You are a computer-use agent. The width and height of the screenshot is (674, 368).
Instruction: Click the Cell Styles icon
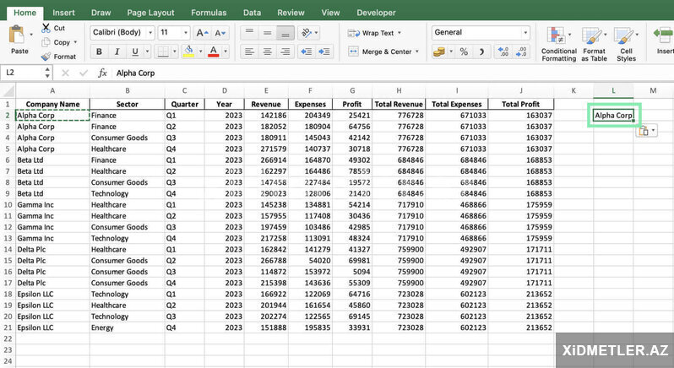tap(623, 35)
